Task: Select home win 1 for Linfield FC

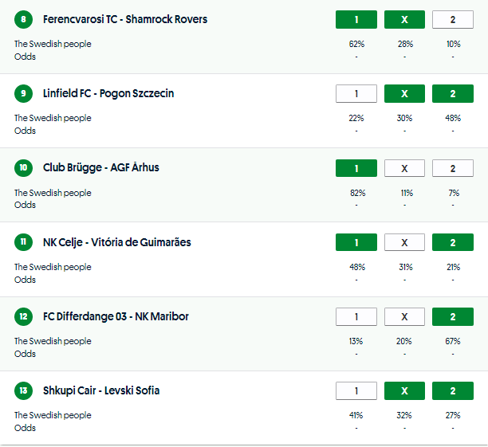Action: 356,94
